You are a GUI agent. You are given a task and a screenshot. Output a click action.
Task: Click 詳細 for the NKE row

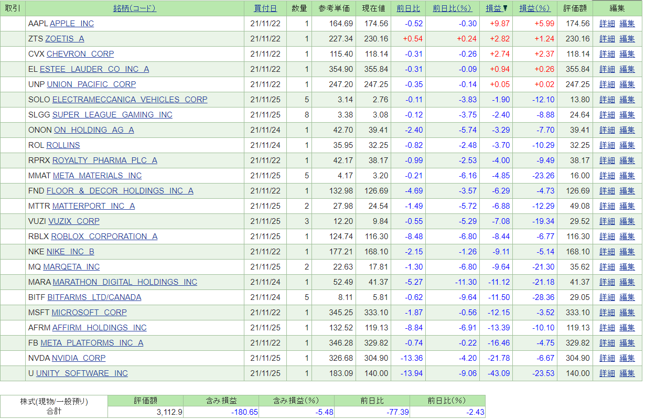(607, 252)
